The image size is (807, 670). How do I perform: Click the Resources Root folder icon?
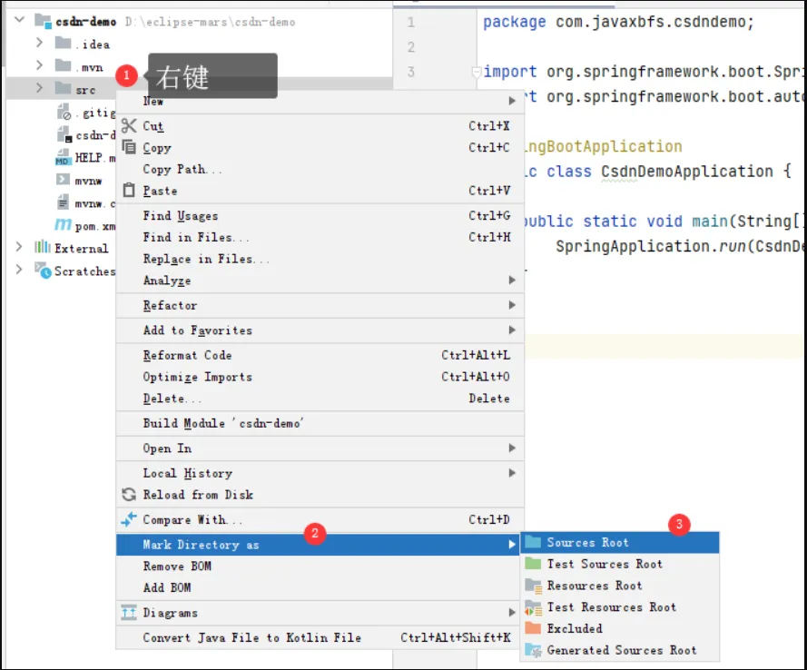click(x=533, y=586)
